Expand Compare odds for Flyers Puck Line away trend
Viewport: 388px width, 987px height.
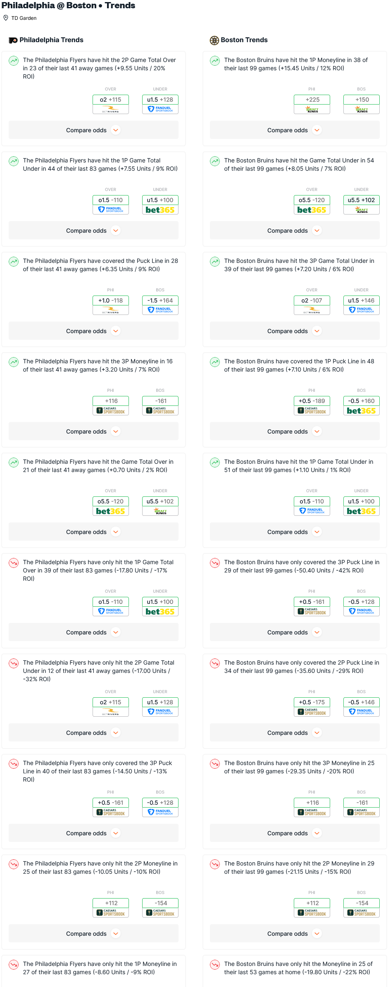[x=93, y=331]
